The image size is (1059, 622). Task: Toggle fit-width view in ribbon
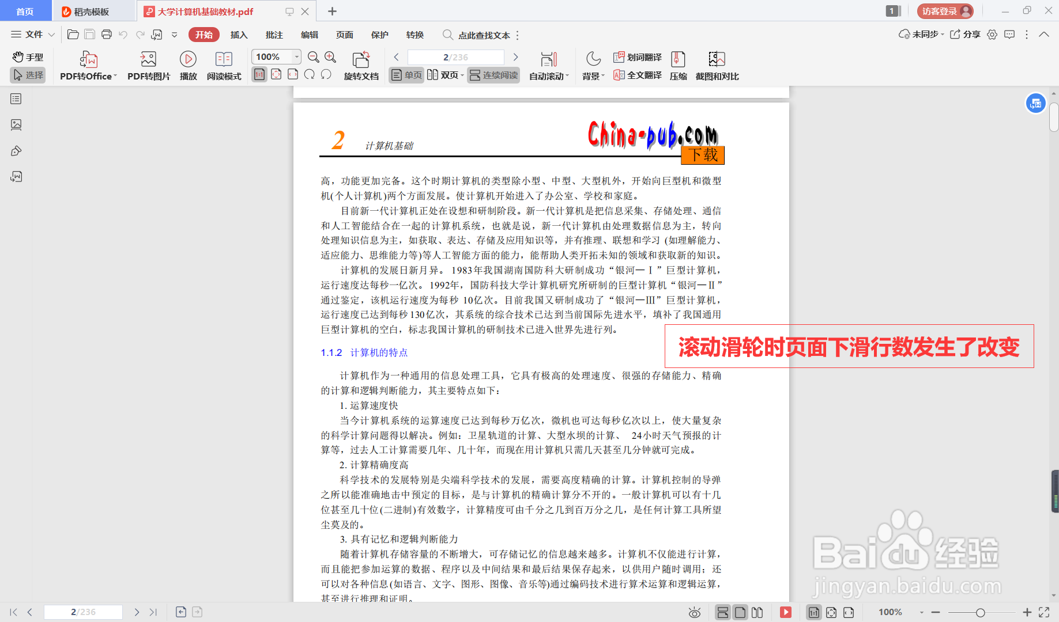(x=293, y=75)
